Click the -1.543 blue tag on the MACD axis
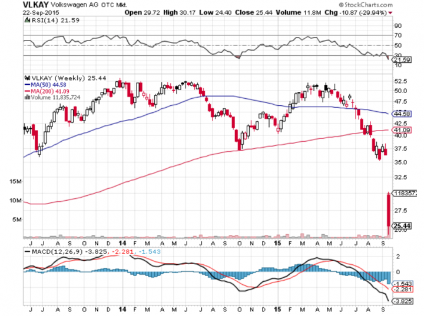The image size is (424, 316). (x=403, y=284)
